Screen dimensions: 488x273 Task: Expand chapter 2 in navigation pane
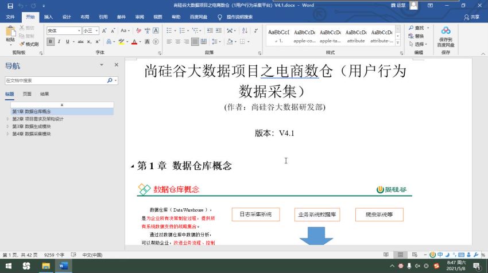click(x=8, y=119)
